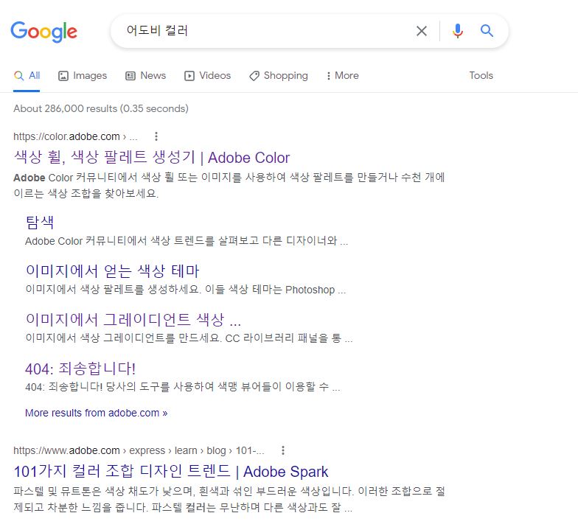Open the 101가지 컬러 조합 디자인 트렌드 result
The image size is (578, 527).
tap(171, 472)
